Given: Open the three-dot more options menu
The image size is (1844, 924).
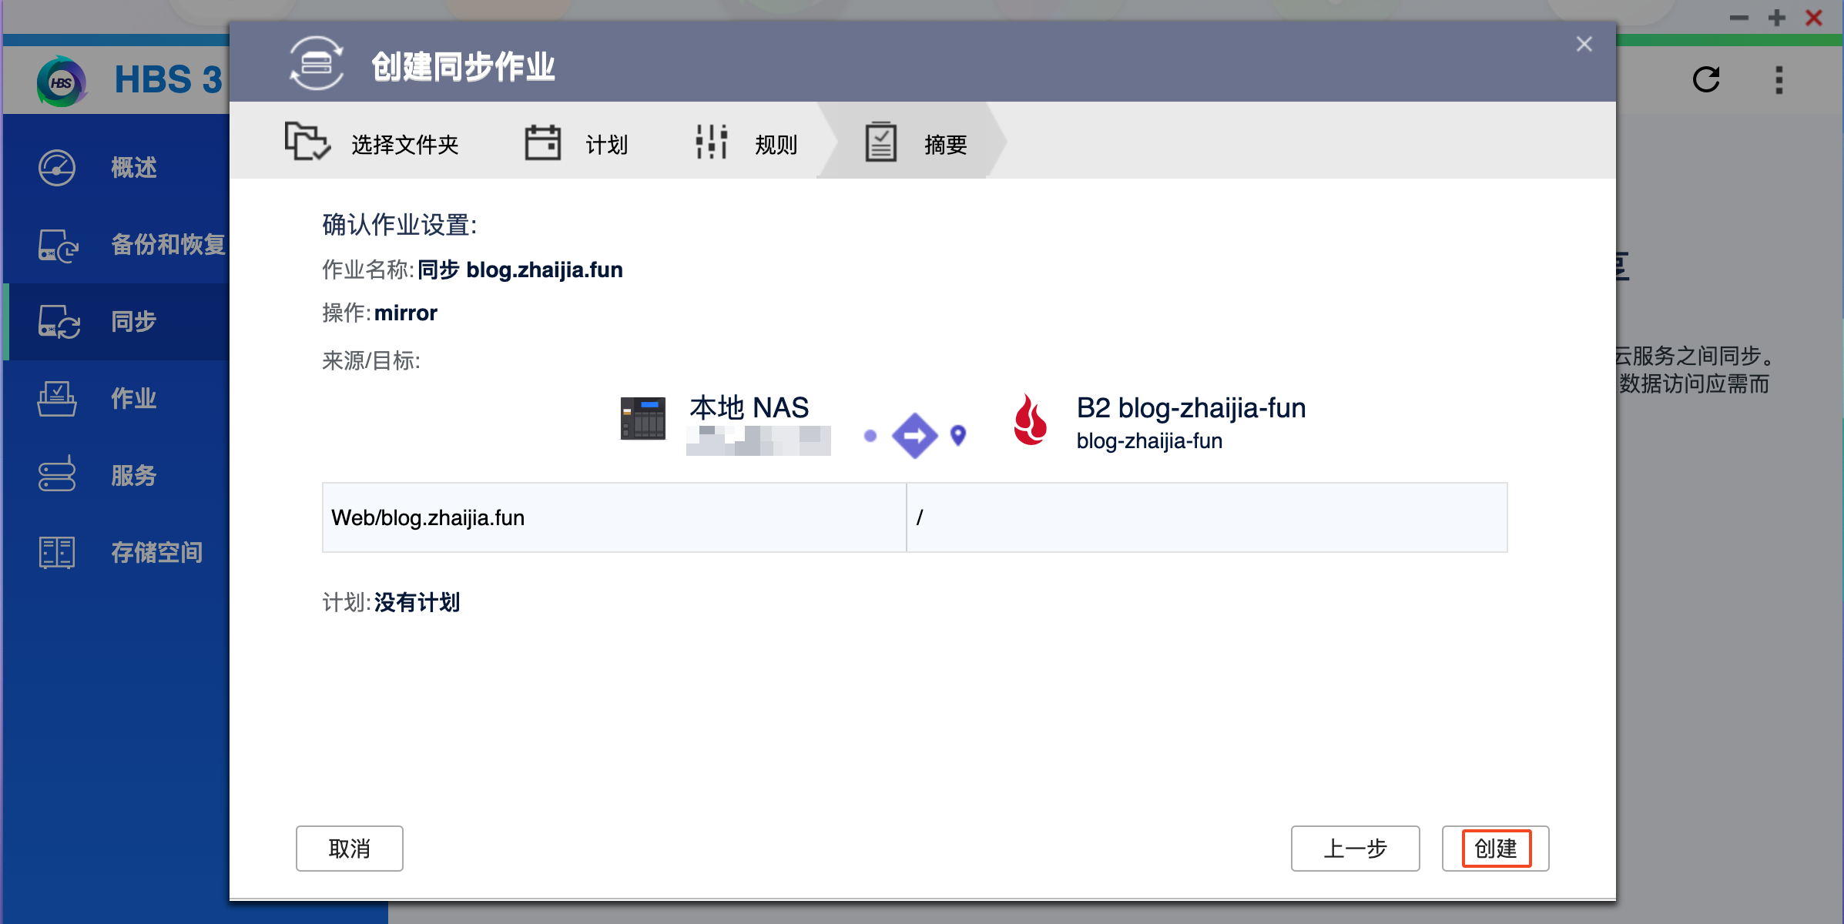Looking at the screenshot, I should coord(1779,79).
